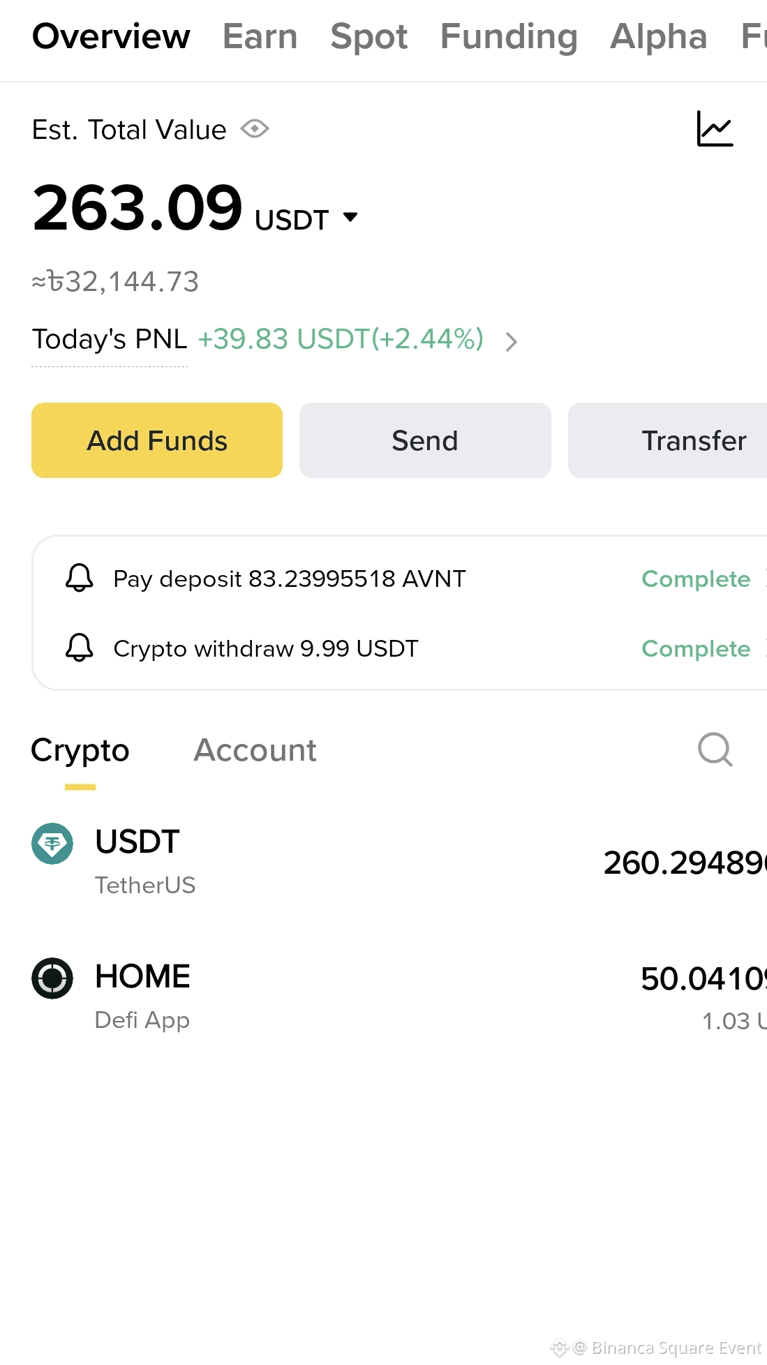Select the USDT Tether coin icon

(x=52, y=844)
